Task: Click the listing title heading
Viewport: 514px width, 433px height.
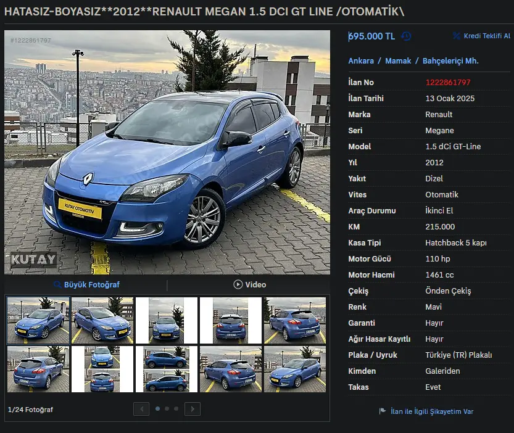Action: pyautogui.click(x=204, y=12)
